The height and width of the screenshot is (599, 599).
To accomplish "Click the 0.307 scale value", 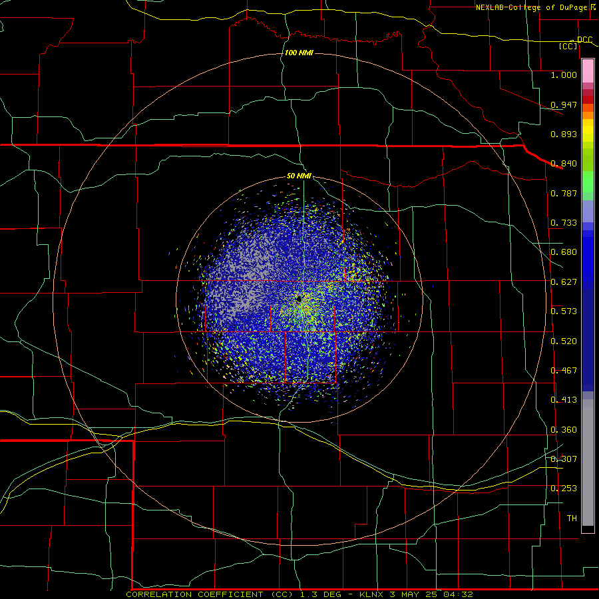I will point(564,459).
